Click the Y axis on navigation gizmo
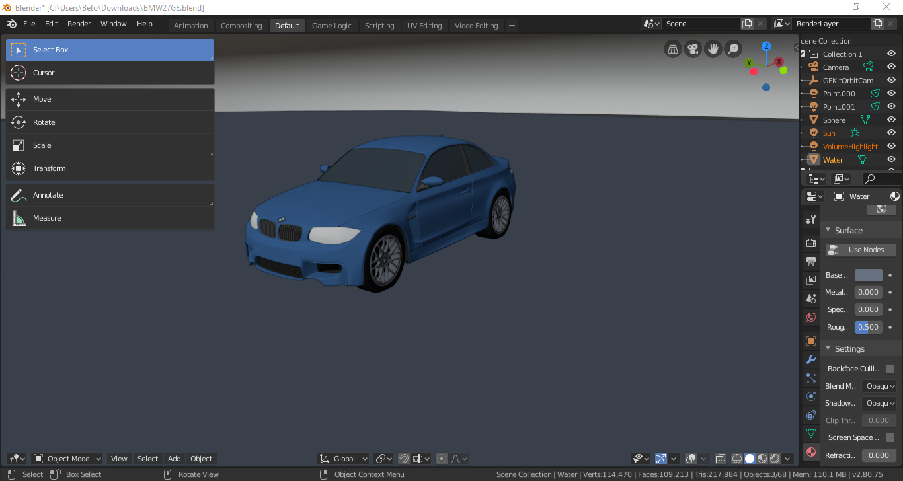 [x=750, y=63]
